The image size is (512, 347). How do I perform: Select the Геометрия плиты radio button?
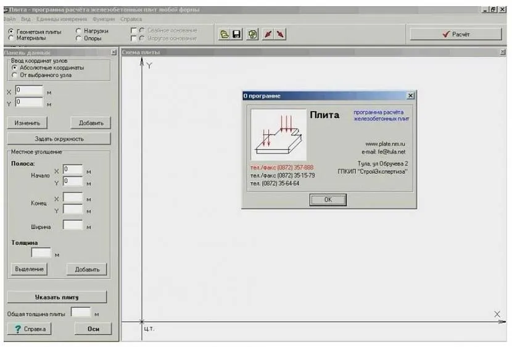coord(12,31)
